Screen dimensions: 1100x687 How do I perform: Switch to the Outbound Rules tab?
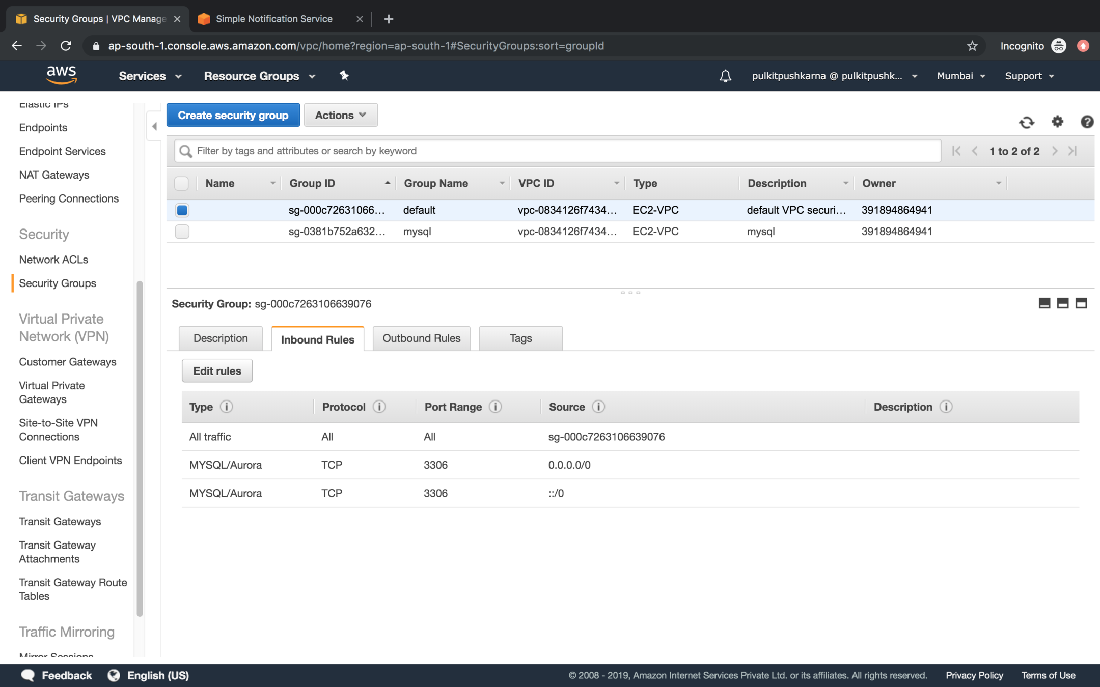pyautogui.click(x=421, y=338)
